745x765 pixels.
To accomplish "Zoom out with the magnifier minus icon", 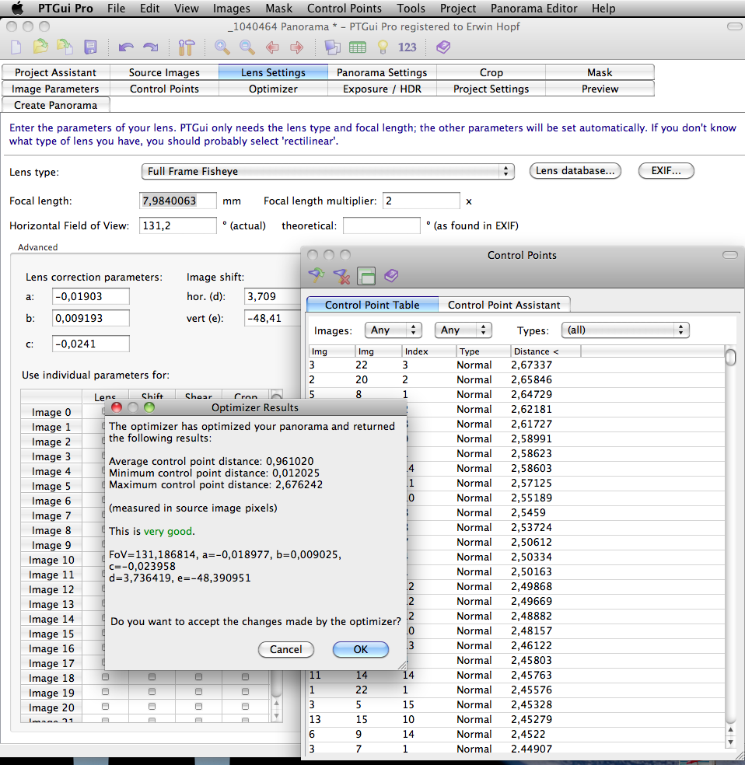I will [x=247, y=47].
